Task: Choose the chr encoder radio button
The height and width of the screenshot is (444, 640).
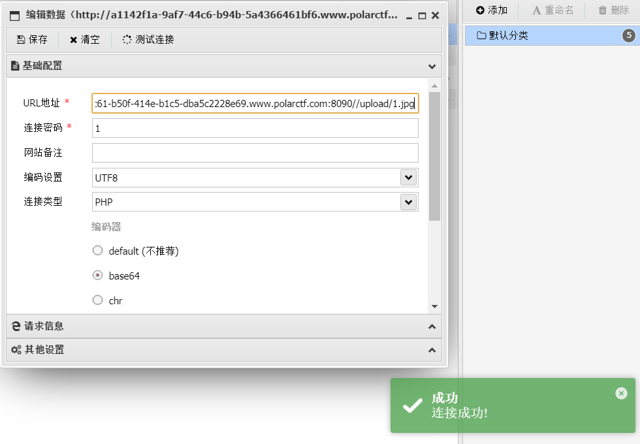Action: click(x=97, y=300)
